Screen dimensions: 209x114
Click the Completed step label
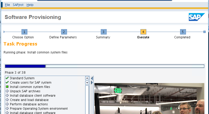(x=182, y=37)
